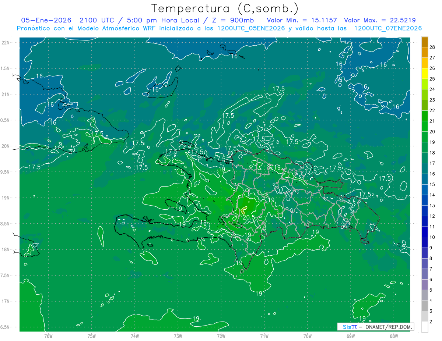Click the colorbar number '20'
Screen dimensions: 442x341
[432, 131]
